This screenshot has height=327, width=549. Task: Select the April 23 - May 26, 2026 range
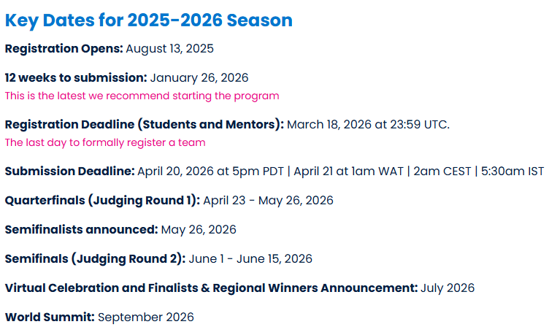[x=268, y=200]
